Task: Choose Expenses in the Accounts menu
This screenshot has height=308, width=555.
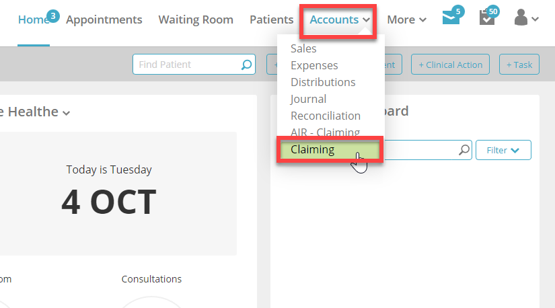Action: tap(314, 65)
